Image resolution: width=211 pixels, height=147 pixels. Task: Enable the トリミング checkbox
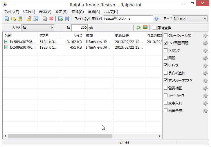click(x=165, y=50)
